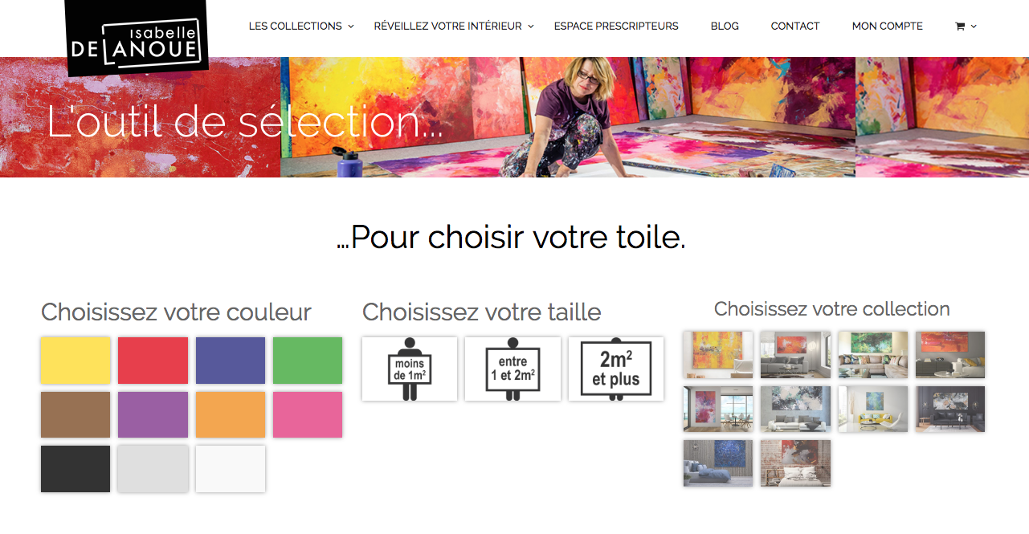1029x534 pixels.
Task: Select the black color swatch
Action: [76, 469]
